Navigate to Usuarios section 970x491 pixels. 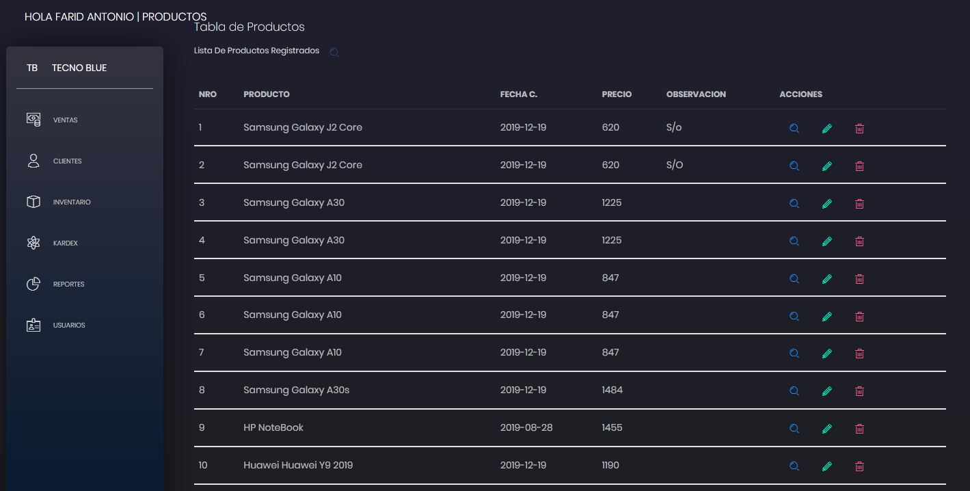[68, 326]
